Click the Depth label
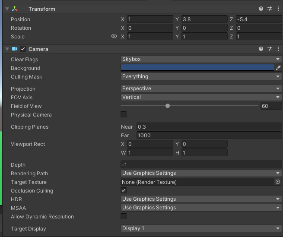This screenshot has width=283, height=237. pos(18,165)
